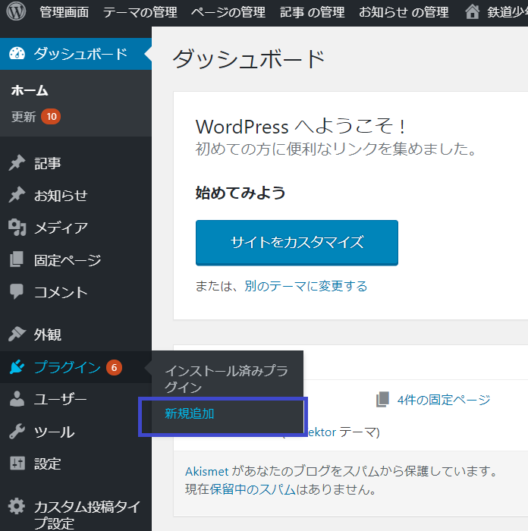Click the pages icon beside 4件の固定ページ
Viewport: 528px width, 531px height.
pyautogui.click(x=382, y=400)
